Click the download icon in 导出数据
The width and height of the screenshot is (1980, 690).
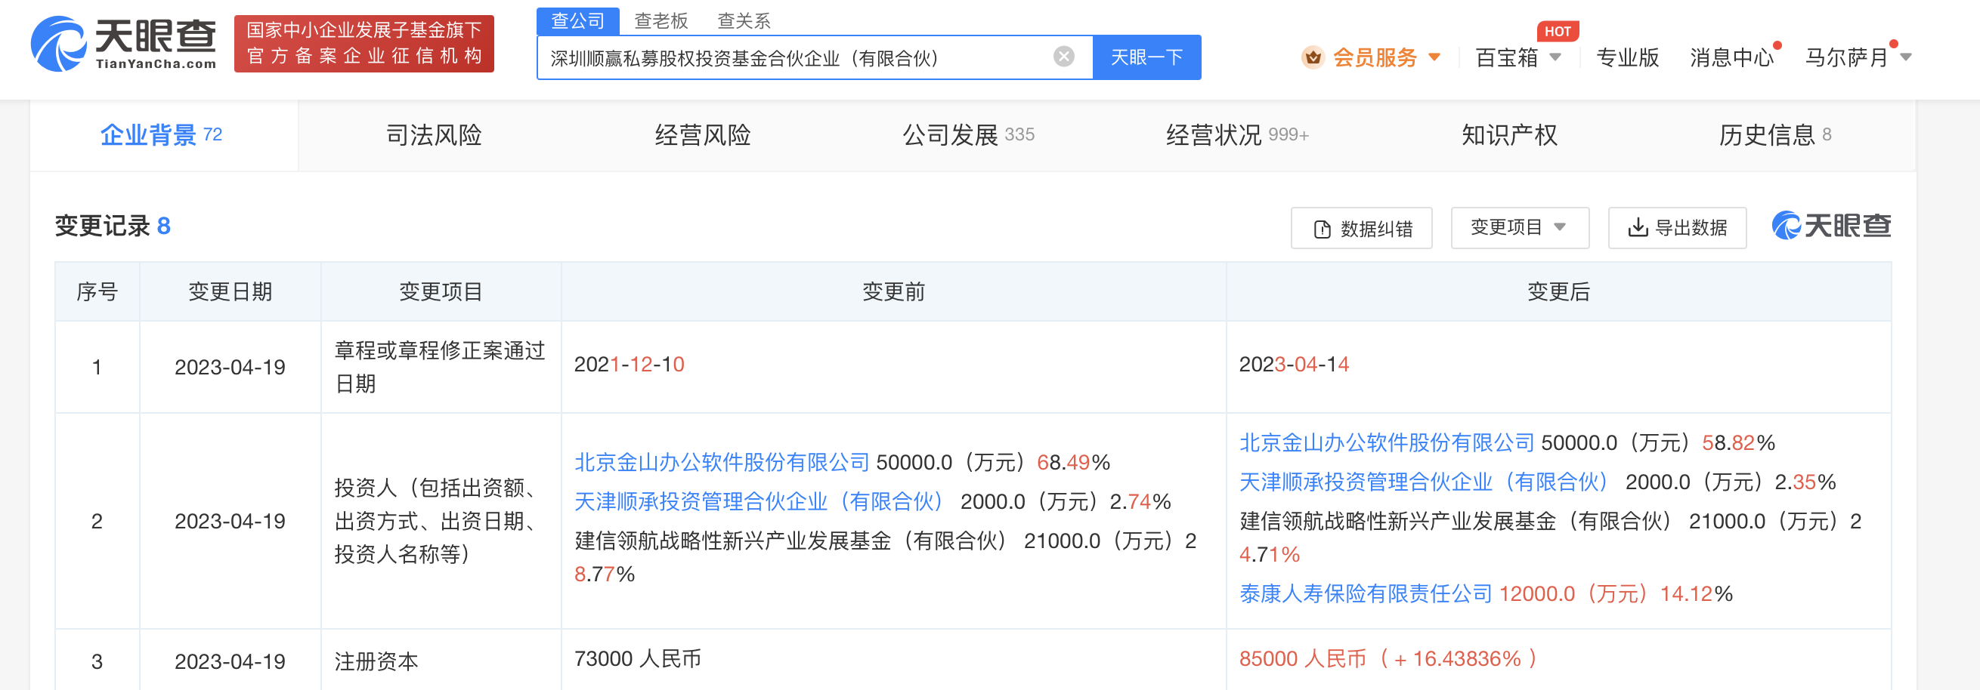(1638, 228)
